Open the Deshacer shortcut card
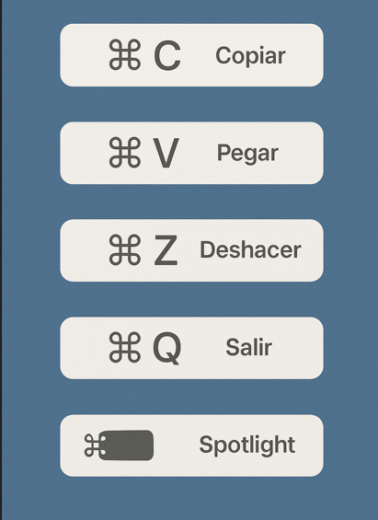The height and width of the screenshot is (520, 378). [x=191, y=250]
